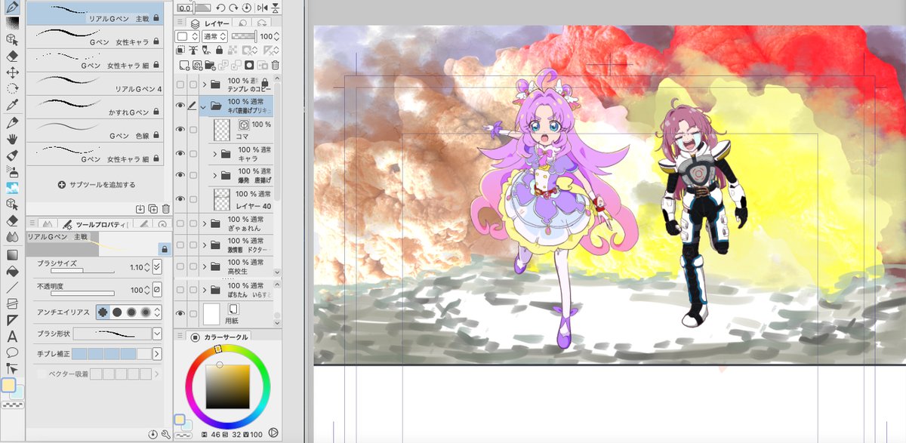The width and height of the screenshot is (906, 443).
Task: Click the foreground color swatch in toolbar
Action: coord(9,386)
